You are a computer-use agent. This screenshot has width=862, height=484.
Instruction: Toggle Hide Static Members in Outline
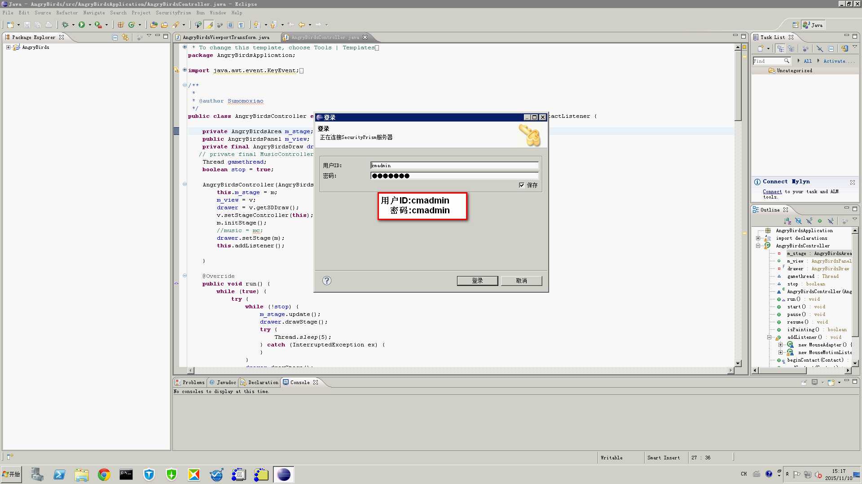809,221
